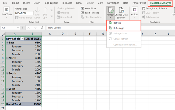Click the Field Settings button

coord(24,18)
